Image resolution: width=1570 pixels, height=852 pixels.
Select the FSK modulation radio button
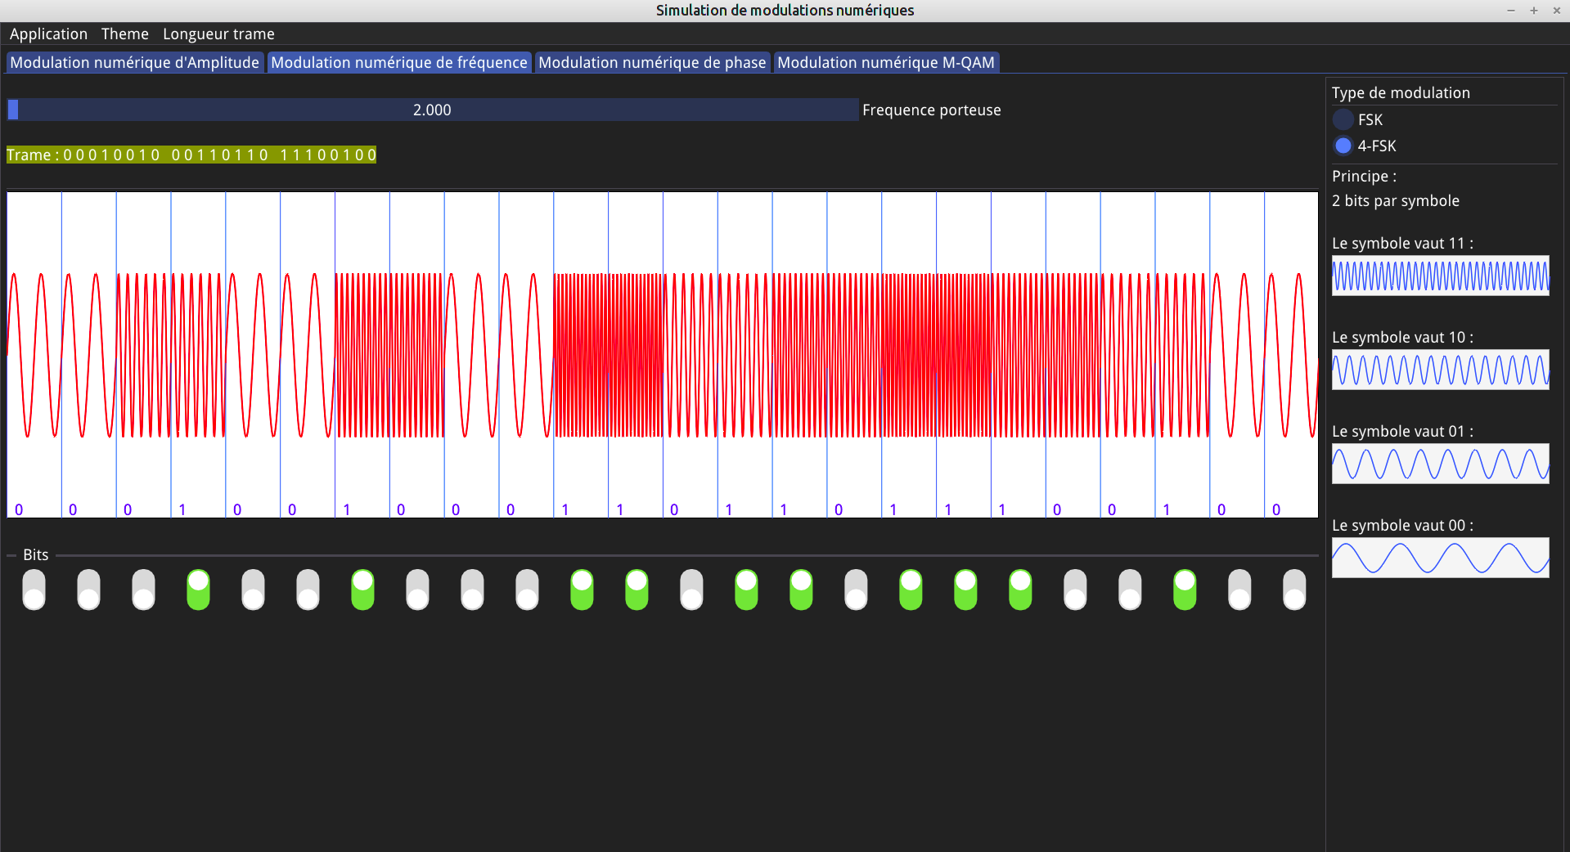point(1343,120)
